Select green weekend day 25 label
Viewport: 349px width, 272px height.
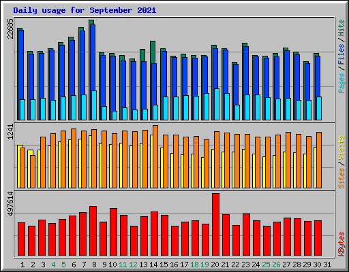click(266, 265)
